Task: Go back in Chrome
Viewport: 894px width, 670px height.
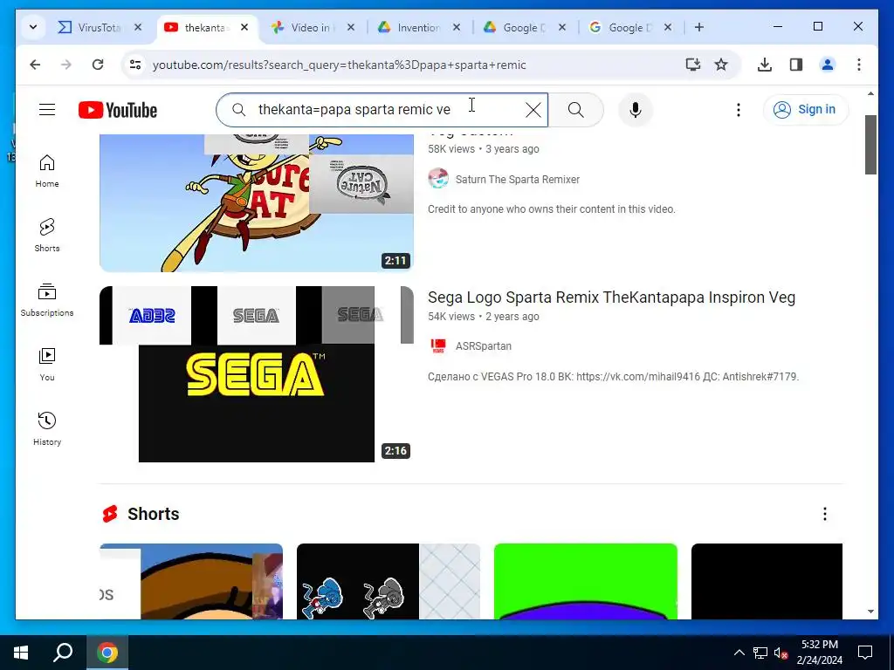Action: pyautogui.click(x=35, y=65)
